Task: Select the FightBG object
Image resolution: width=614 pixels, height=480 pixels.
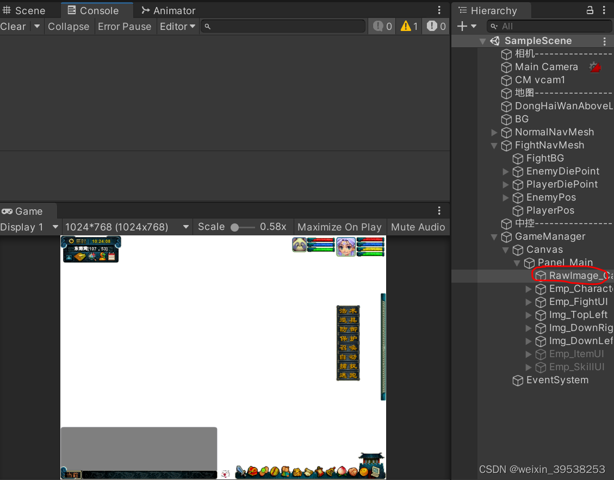Action: pyautogui.click(x=538, y=158)
